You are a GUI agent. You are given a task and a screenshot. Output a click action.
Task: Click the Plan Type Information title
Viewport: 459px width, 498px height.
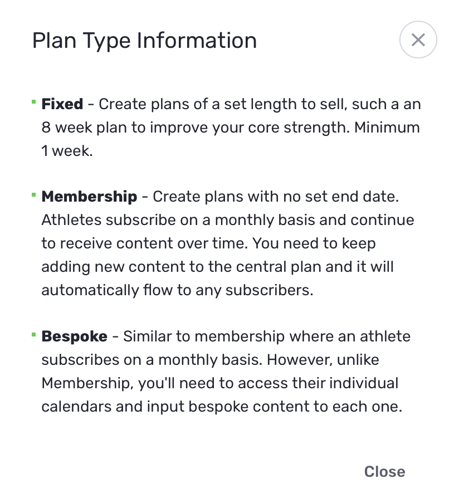[144, 41]
